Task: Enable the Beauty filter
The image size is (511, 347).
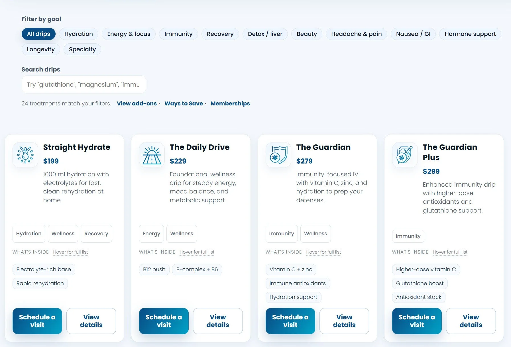Action: point(307,34)
